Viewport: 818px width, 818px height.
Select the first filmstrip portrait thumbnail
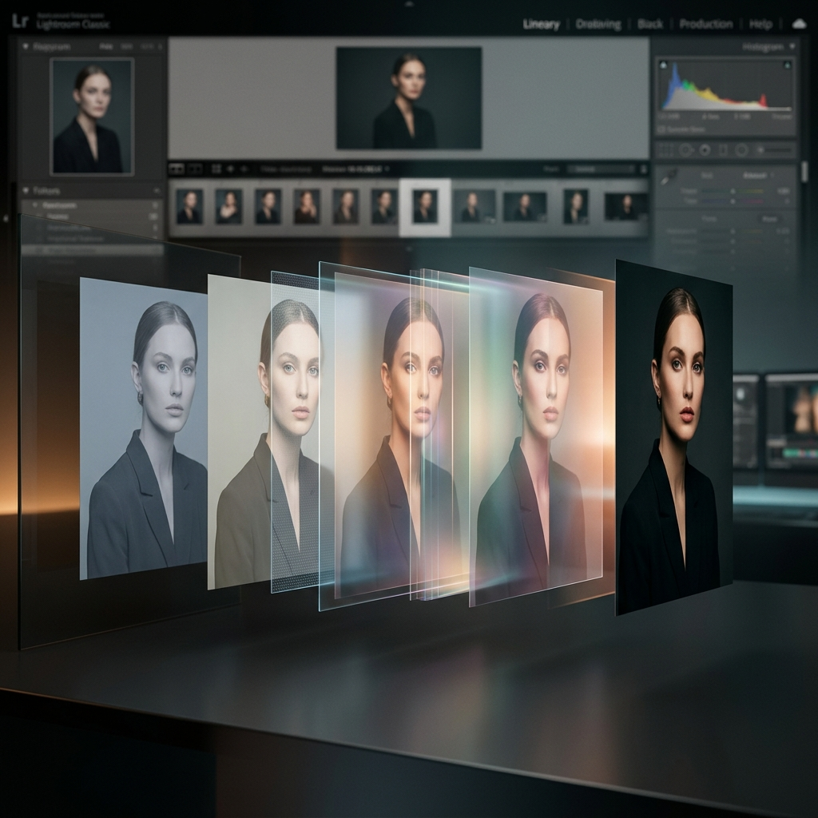(x=189, y=207)
